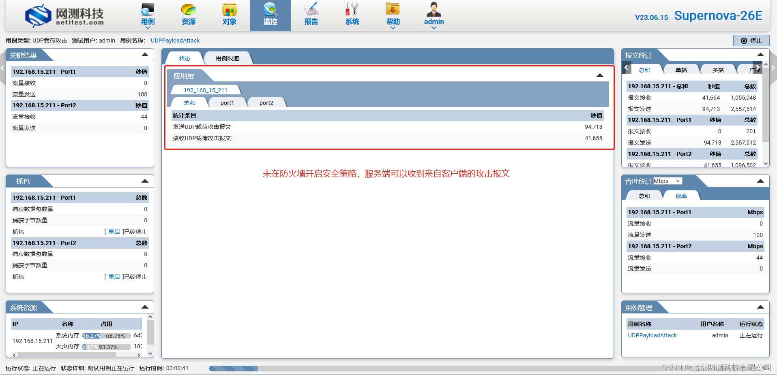Select the port2 tab
777x375 pixels.
[x=266, y=103]
